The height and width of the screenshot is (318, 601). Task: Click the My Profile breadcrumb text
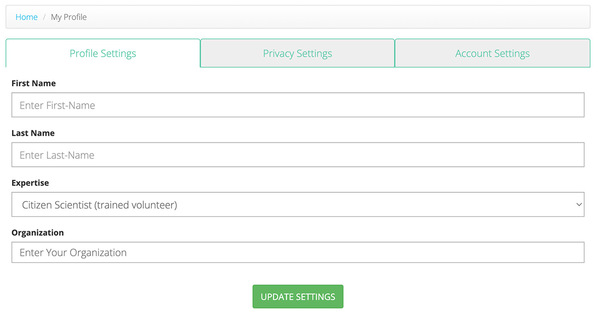point(69,17)
